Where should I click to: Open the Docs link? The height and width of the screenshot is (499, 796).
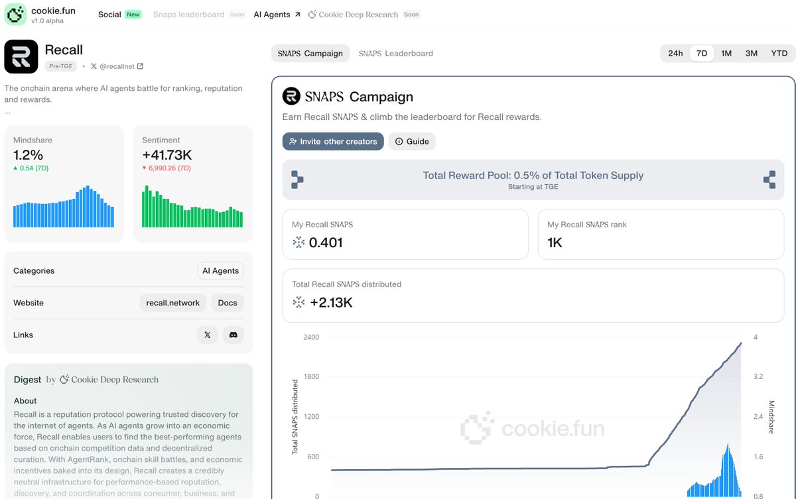(x=228, y=303)
